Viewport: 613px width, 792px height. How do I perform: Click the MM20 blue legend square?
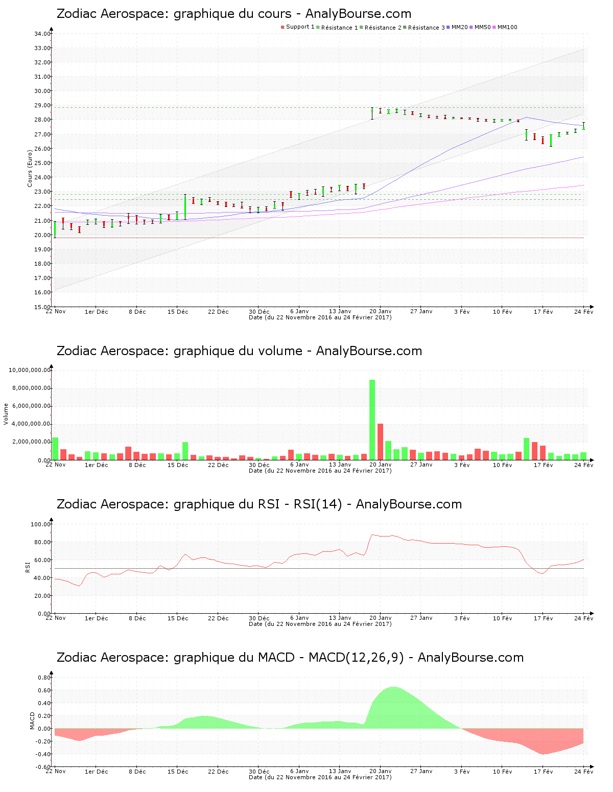click(448, 27)
